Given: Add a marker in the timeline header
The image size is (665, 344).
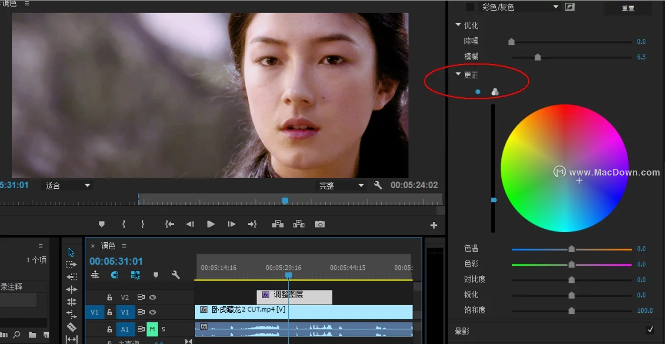Looking at the screenshot, I should [156, 275].
